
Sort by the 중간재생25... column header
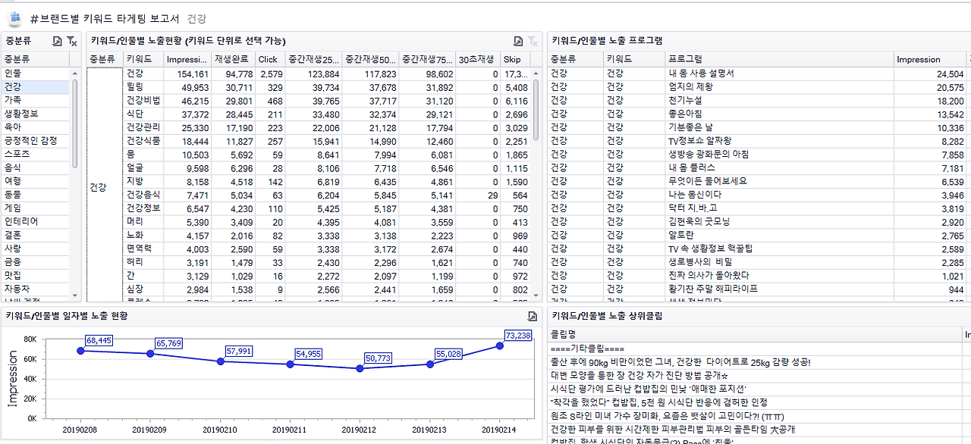click(x=313, y=59)
